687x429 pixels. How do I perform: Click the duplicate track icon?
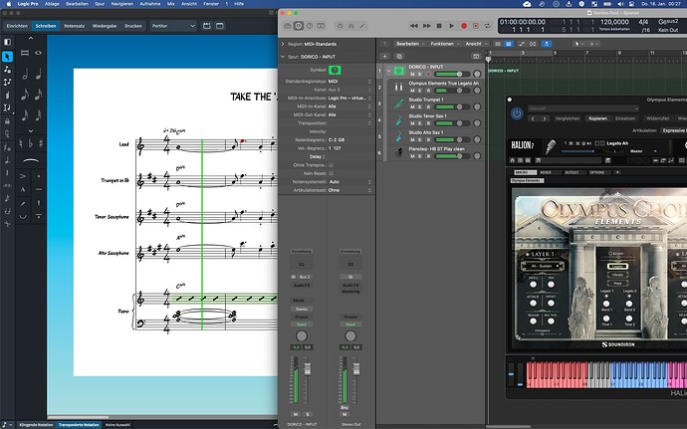[x=399, y=57]
